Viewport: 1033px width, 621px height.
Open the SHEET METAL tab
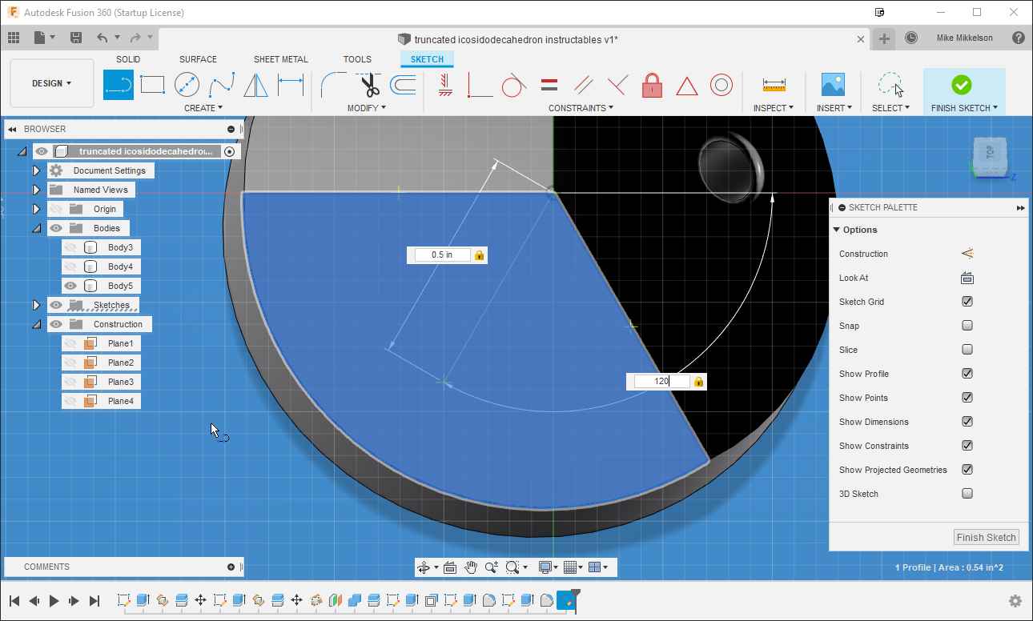pos(281,58)
